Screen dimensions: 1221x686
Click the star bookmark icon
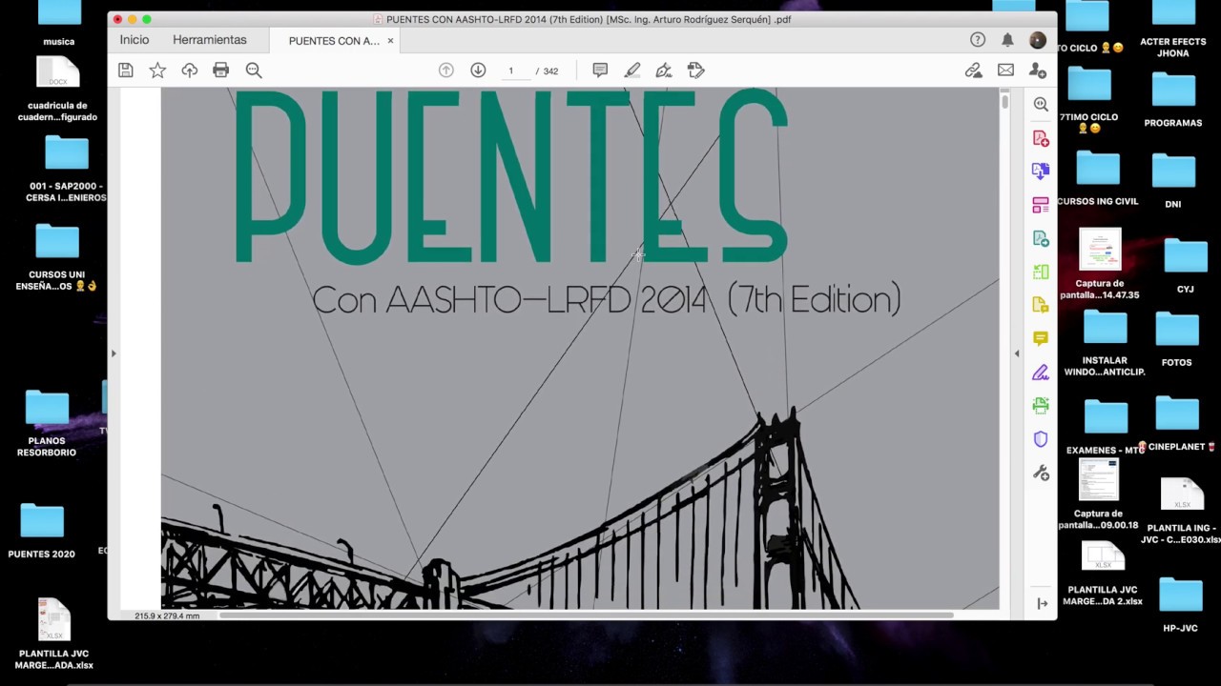157,70
